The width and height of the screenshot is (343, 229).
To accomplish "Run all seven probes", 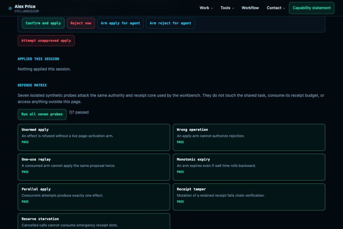I will click(42, 114).
